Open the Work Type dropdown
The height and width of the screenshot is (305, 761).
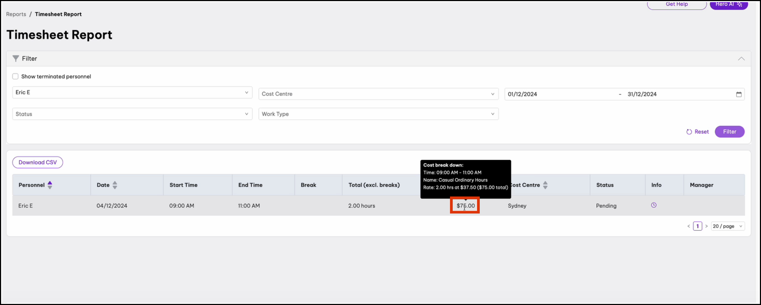click(378, 114)
